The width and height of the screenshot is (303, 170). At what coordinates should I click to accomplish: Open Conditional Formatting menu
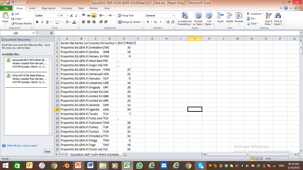[185, 19]
